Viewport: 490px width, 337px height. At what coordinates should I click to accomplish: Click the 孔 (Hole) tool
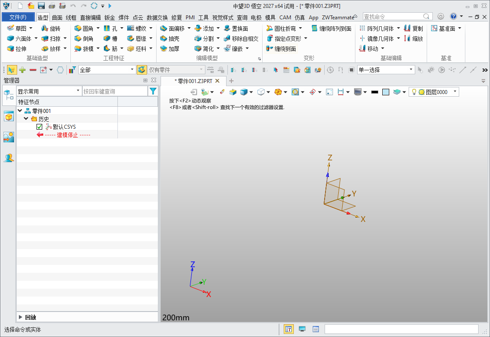(x=111, y=29)
